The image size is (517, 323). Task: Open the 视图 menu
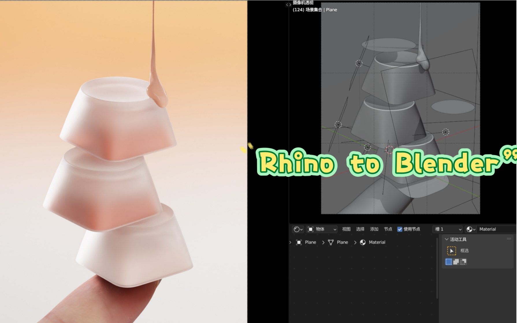click(x=346, y=229)
